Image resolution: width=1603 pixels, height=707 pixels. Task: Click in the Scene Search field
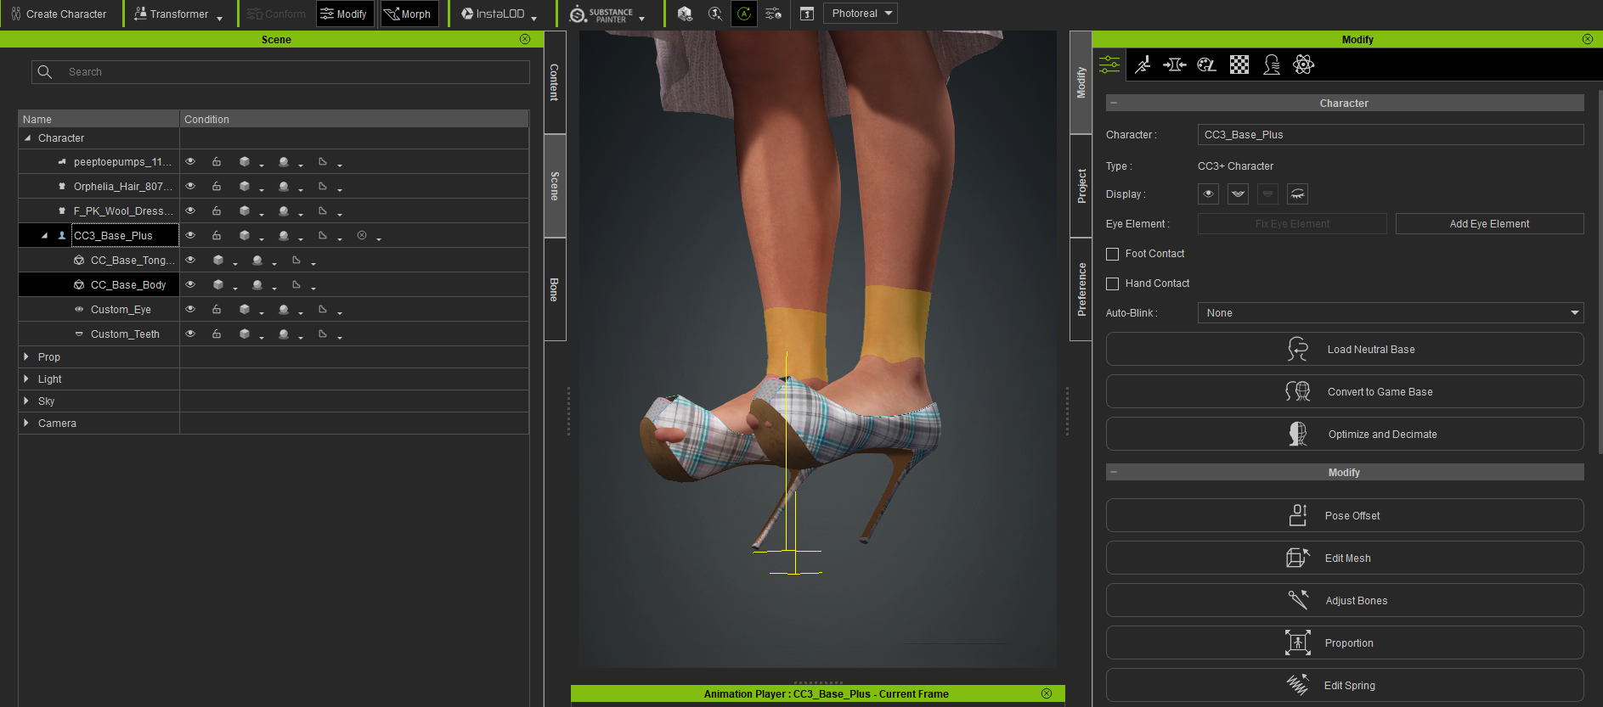(280, 72)
